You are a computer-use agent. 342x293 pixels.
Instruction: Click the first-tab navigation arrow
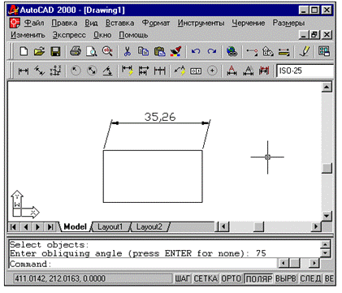[13, 226]
